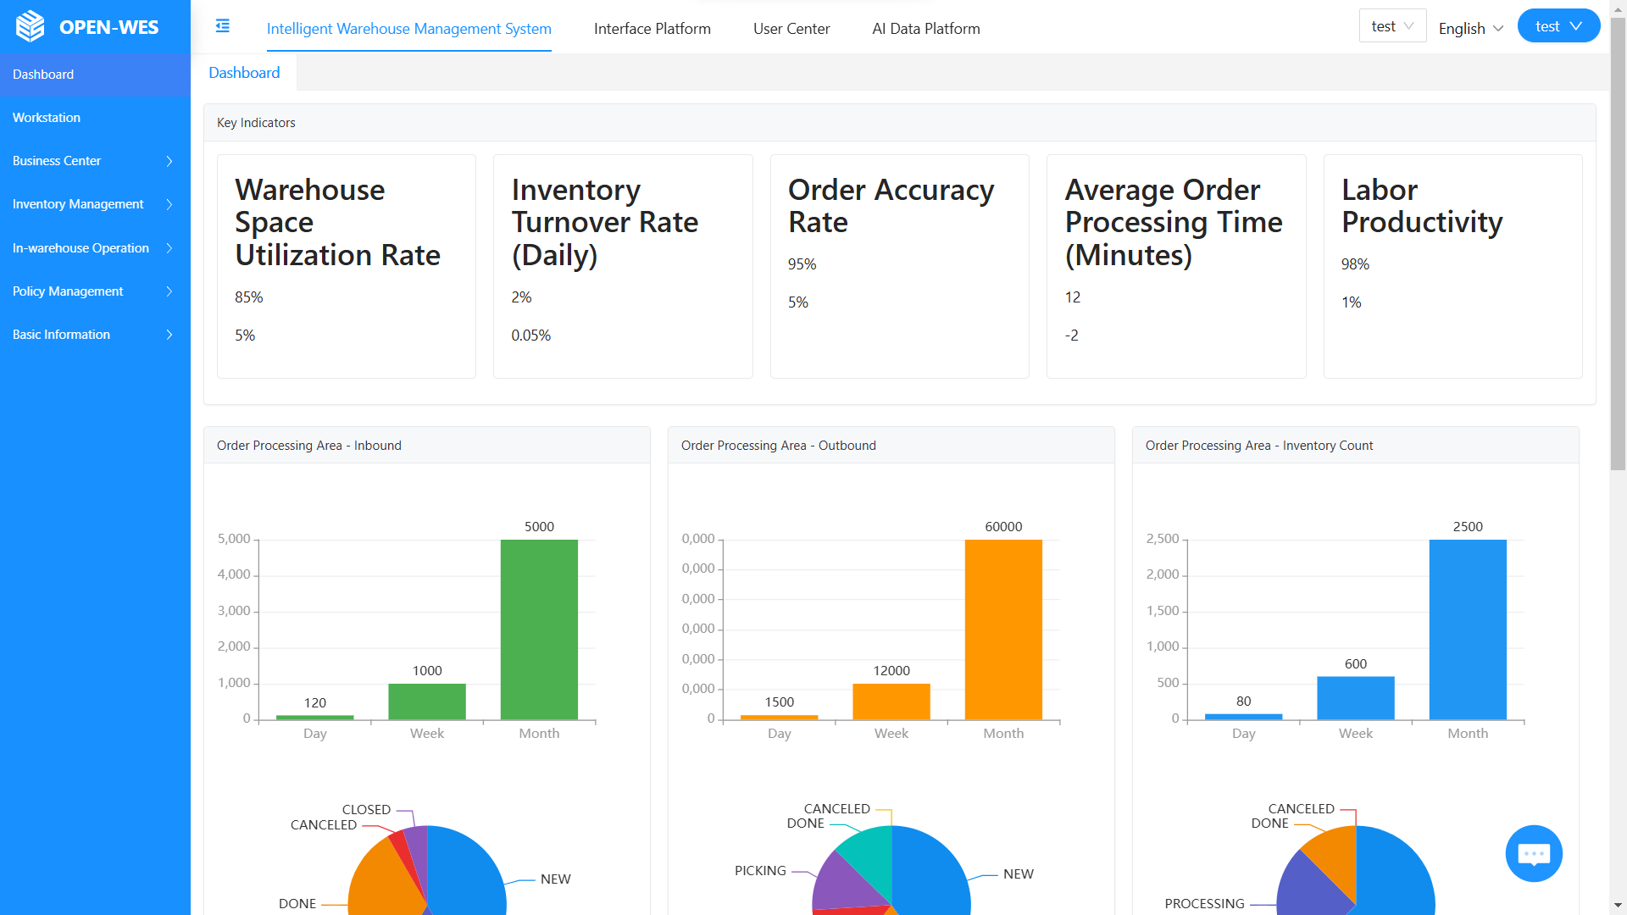Click the orange Outbound Week bar

(x=891, y=701)
